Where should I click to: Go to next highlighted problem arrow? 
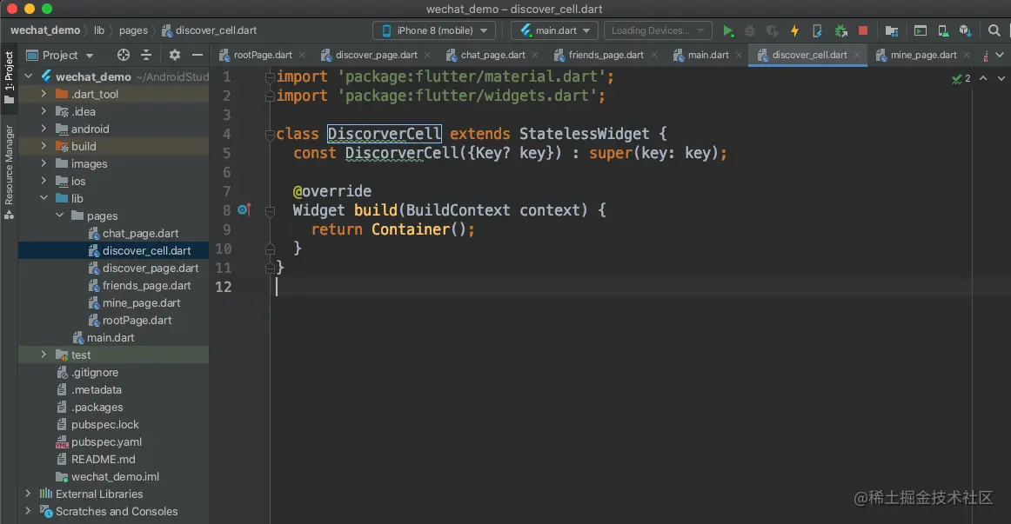pyautogui.click(x=1001, y=78)
